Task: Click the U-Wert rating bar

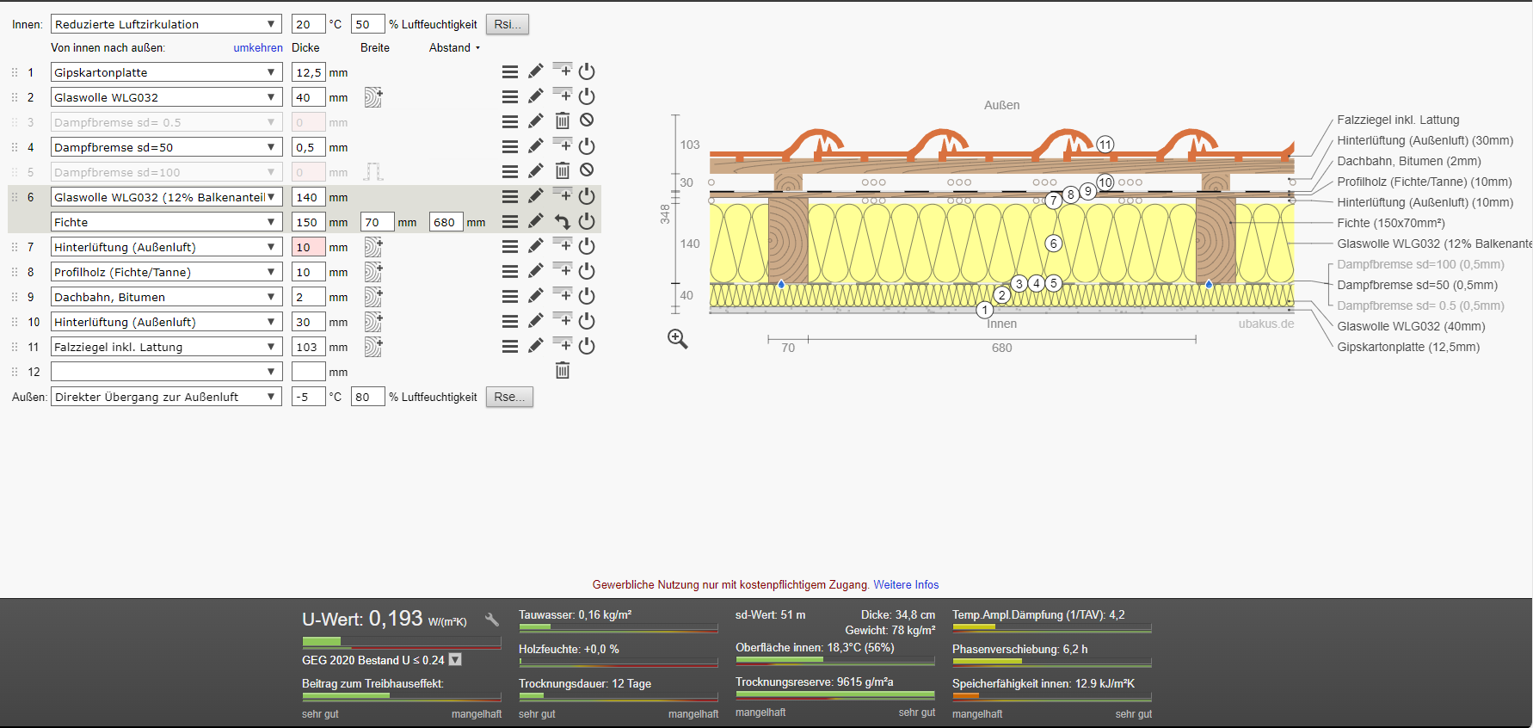Action: (402, 642)
